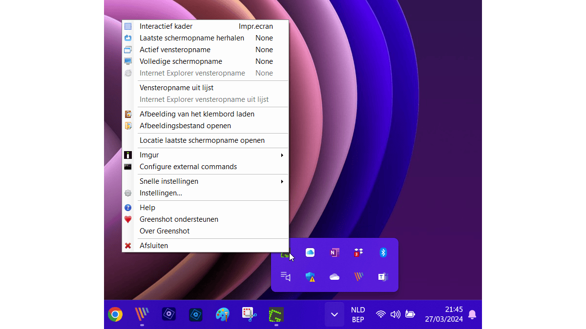Click the OneDrive cloud tray icon

click(335, 277)
